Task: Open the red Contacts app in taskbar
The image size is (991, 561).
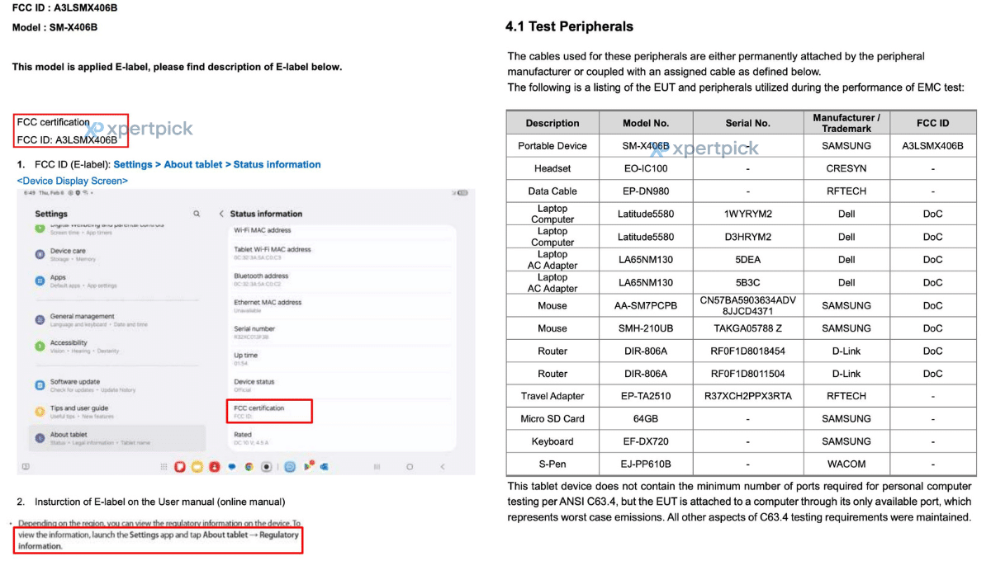Action: [214, 467]
